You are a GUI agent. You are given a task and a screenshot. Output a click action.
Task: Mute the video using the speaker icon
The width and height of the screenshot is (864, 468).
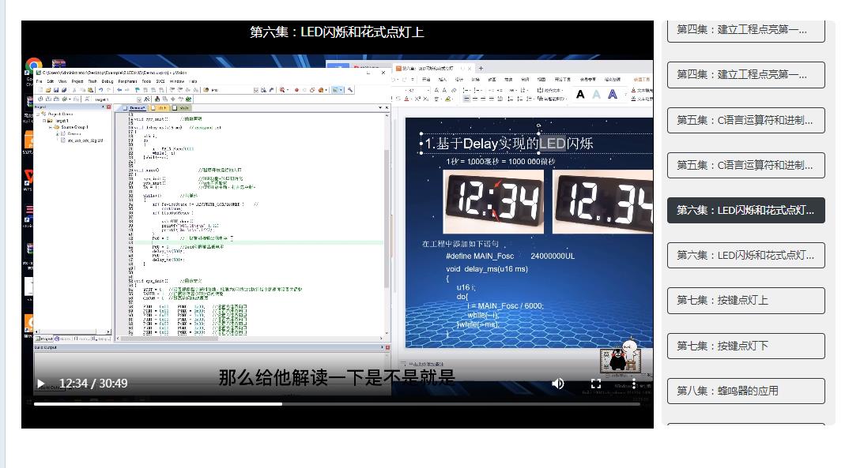[x=557, y=384]
